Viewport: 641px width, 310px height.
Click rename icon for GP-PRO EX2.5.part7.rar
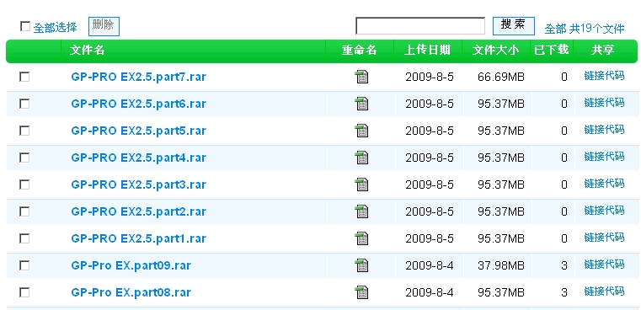click(x=361, y=77)
